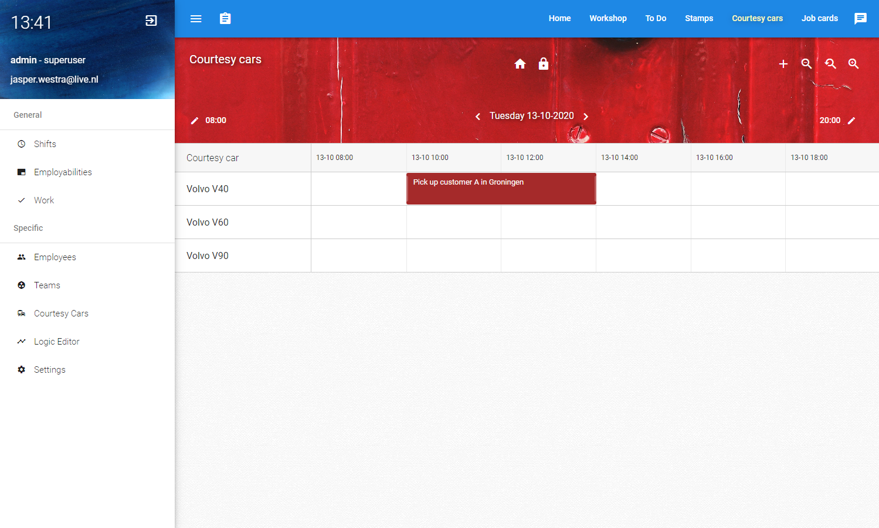This screenshot has width=879, height=528.
Task: Add a new courtesy car booking with plus icon
Action: (x=783, y=64)
